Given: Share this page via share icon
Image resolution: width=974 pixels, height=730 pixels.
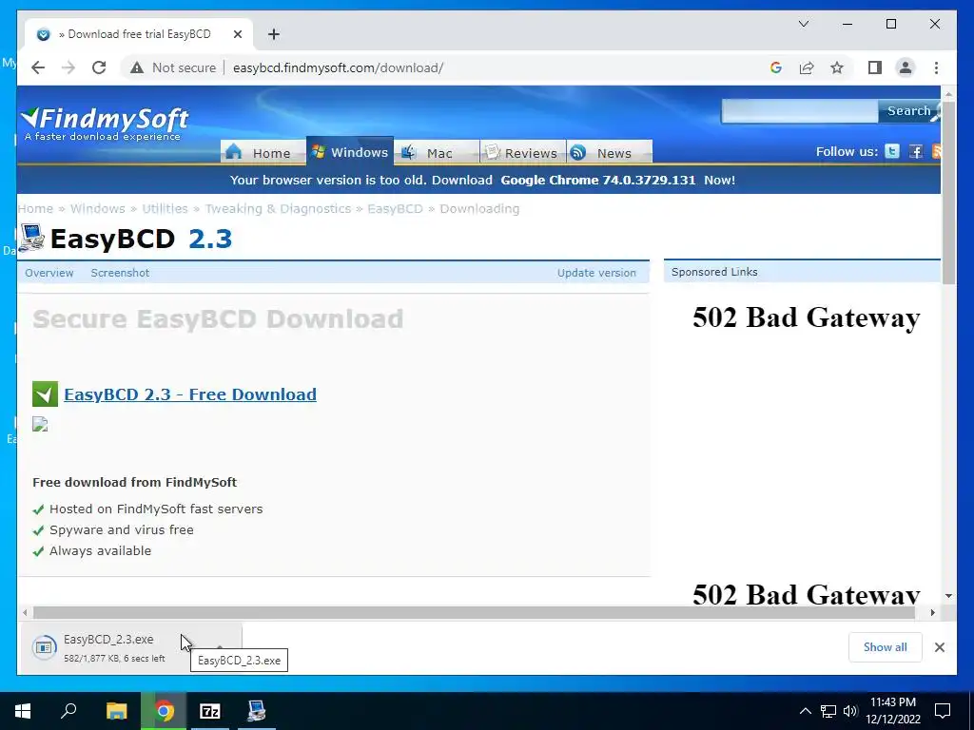Looking at the screenshot, I should click(x=807, y=67).
